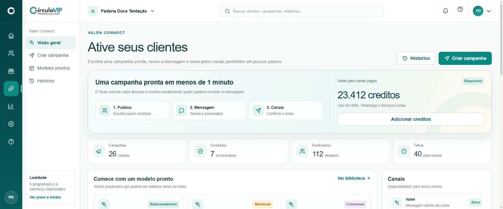This screenshot has width=503, height=209.
Task: Open the Gift rewards icon in left rail
Action: tap(11, 71)
